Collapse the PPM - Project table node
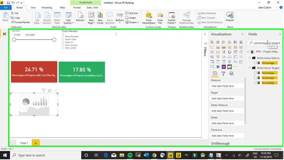Screen dimensions: 284x160 248,52
